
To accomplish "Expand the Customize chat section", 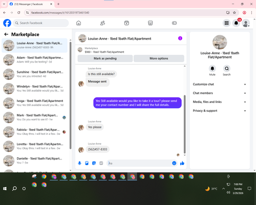I will tap(220, 84).
